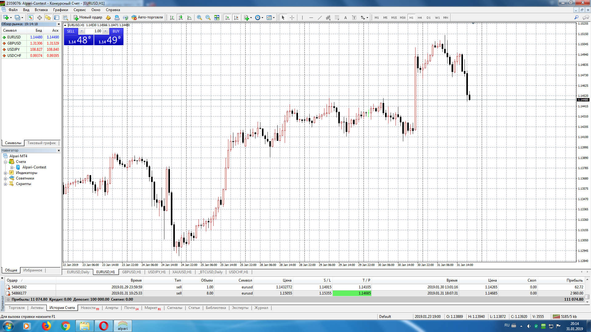Tile chart windows icon

click(x=217, y=18)
